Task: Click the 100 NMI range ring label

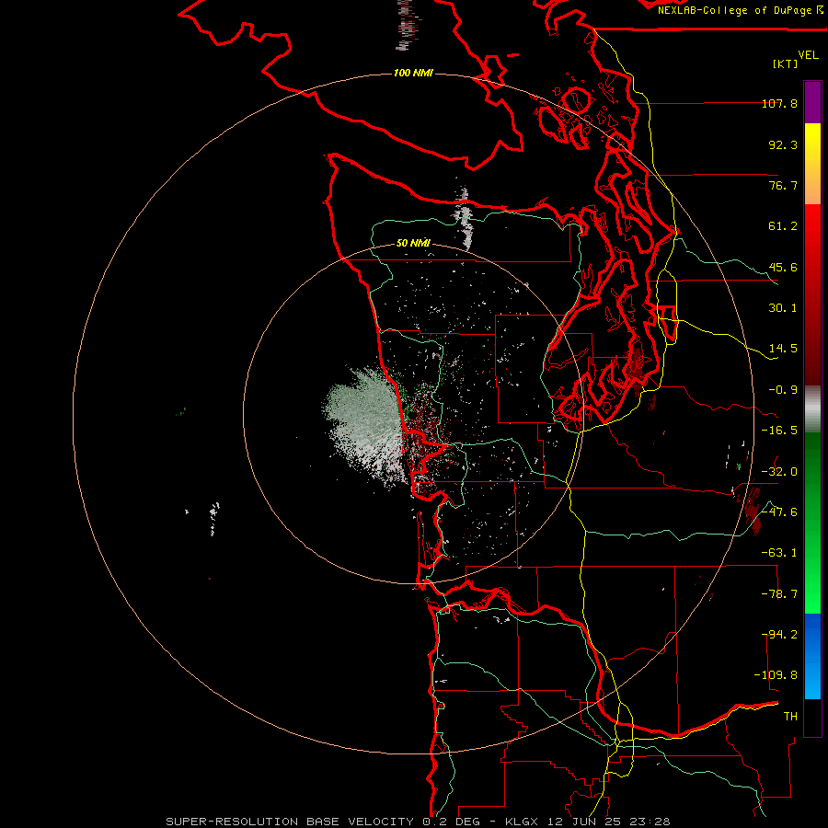Action: (413, 73)
